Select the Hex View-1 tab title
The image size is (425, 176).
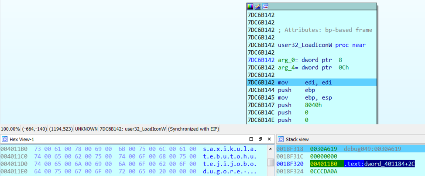tap(22, 139)
